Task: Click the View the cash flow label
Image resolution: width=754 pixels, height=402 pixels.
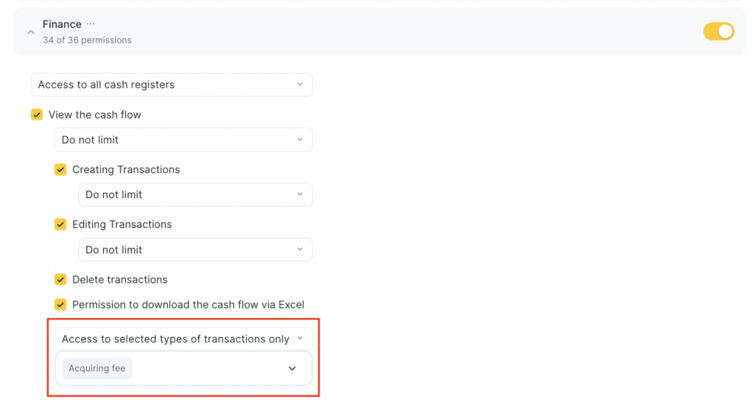Action: point(95,115)
